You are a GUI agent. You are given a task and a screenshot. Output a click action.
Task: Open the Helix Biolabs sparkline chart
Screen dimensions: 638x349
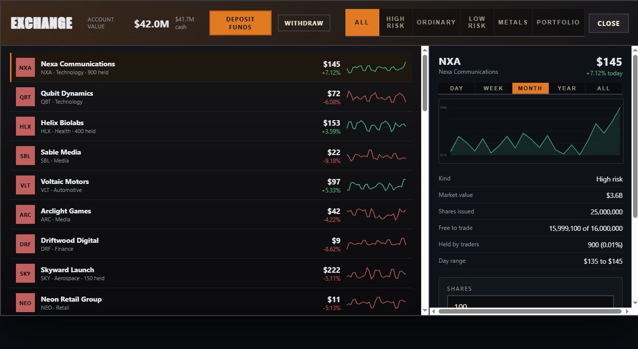tap(376, 126)
